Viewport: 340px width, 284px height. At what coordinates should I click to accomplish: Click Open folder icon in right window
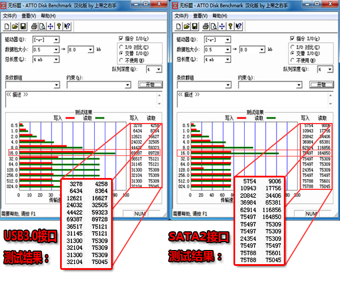click(x=186, y=27)
